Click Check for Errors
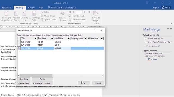This screenshot has height=97, width=174. click(x=77, y=20)
